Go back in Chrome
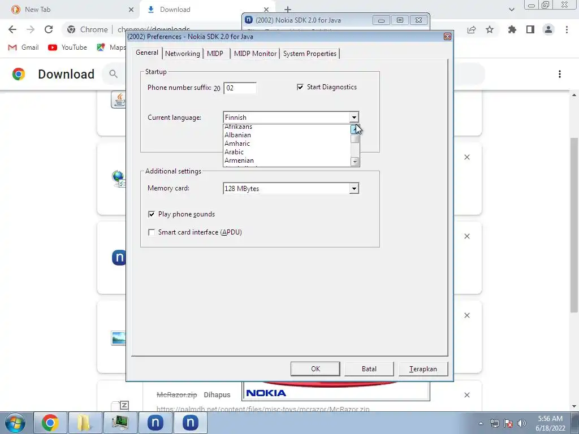This screenshot has width=579, height=434. 12,29
